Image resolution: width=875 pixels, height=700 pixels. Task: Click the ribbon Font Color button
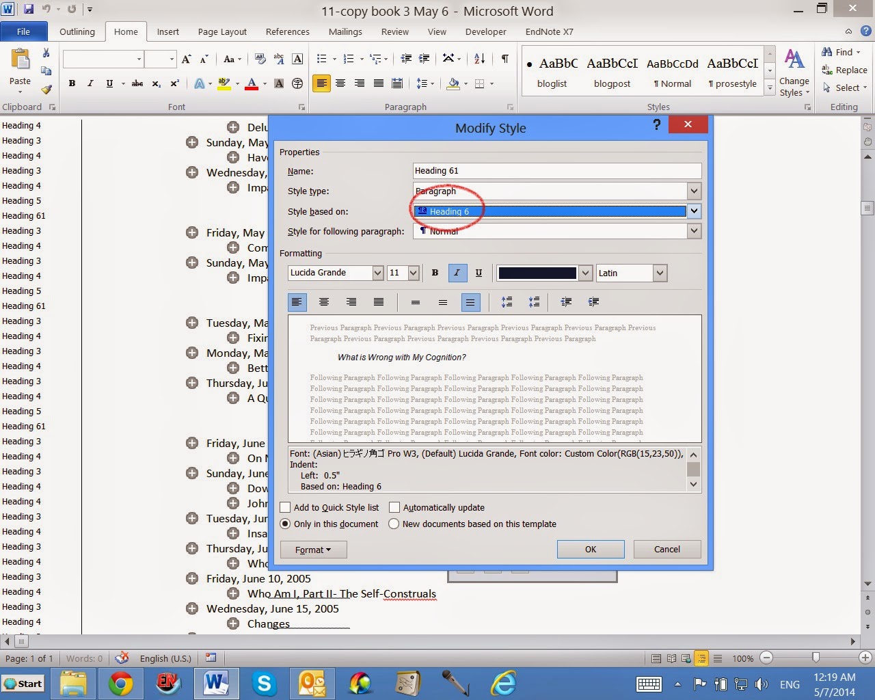click(x=252, y=83)
